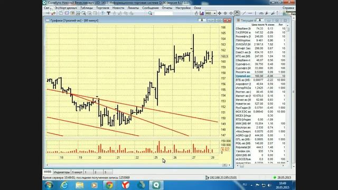The height and width of the screenshot is (190, 338).
Task: Select the arc drawing tool
Action: (261, 13)
